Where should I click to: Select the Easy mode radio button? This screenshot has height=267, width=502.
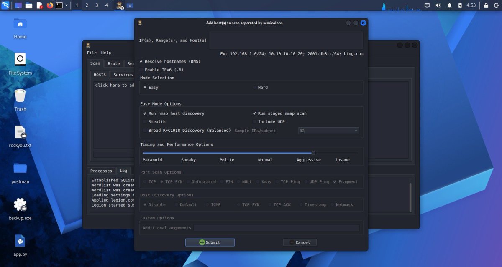point(151,88)
